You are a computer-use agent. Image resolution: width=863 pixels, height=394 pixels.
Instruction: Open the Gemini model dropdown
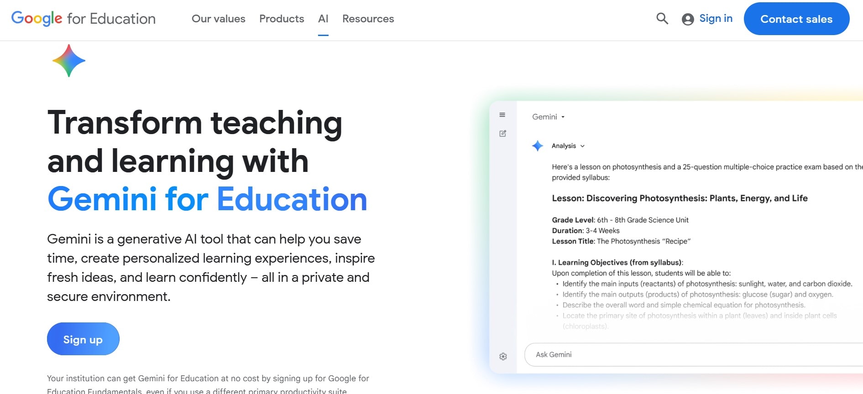(549, 117)
